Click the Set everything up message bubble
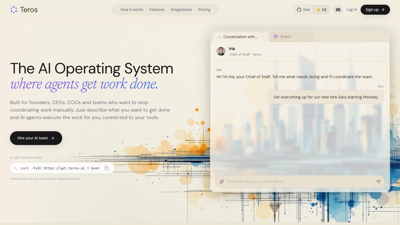The height and width of the screenshot is (225, 400). pos(326,97)
